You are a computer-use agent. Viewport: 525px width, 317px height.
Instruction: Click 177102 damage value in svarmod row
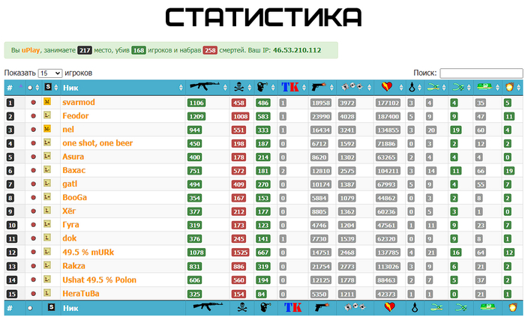click(x=388, y=103)
